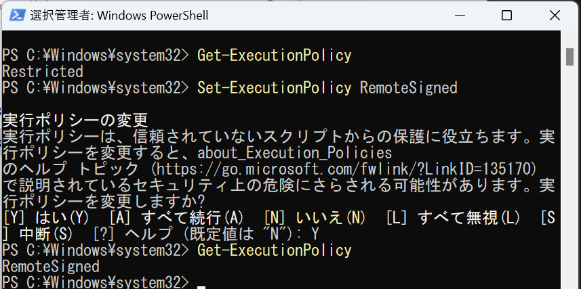Click the '実行ポリシーを変更しますか?' question text
The width and height of the screenshot is (581, 289).
(x=104, y=202)
